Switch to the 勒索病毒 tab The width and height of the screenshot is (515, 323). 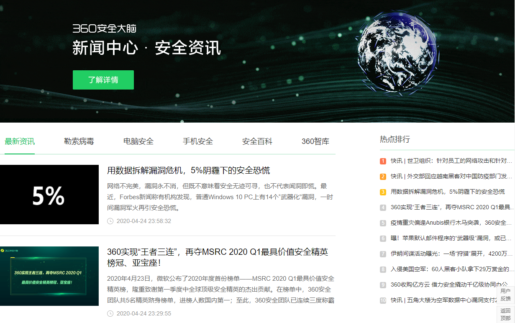coord(79,141)
